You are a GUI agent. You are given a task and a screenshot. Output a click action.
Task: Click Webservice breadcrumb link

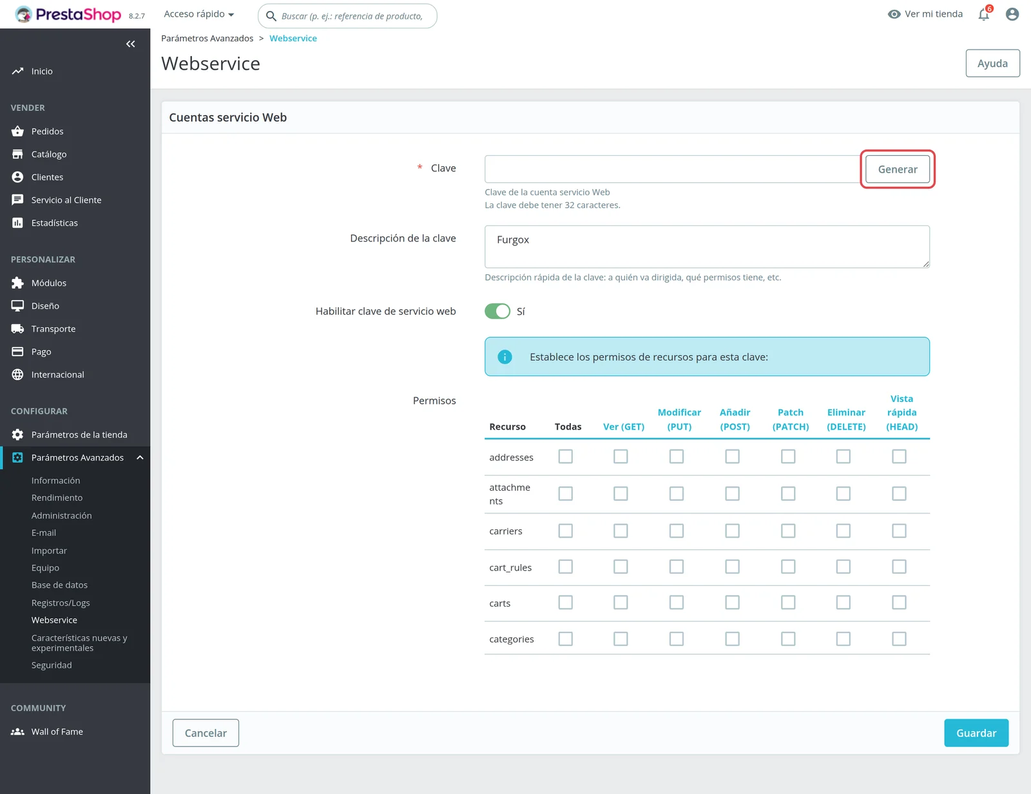293,38
